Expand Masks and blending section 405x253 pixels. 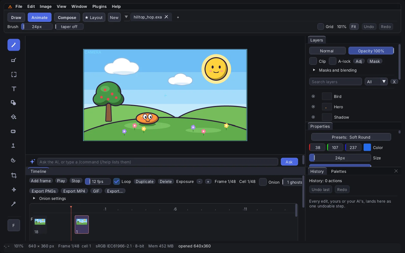click(x=335, y=70)
